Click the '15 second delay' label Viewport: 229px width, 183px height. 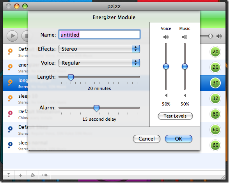[99, 119]
